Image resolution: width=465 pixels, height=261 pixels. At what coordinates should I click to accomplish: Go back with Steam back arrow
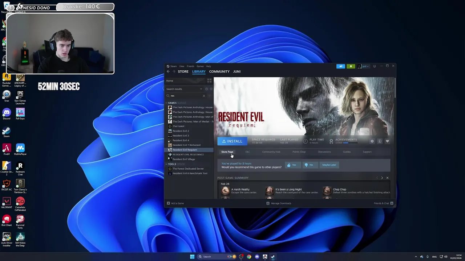(x=168, y=72)
